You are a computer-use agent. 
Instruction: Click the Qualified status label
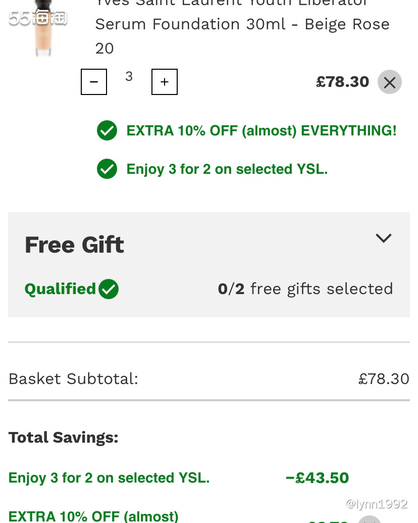(x=60, y=289)
